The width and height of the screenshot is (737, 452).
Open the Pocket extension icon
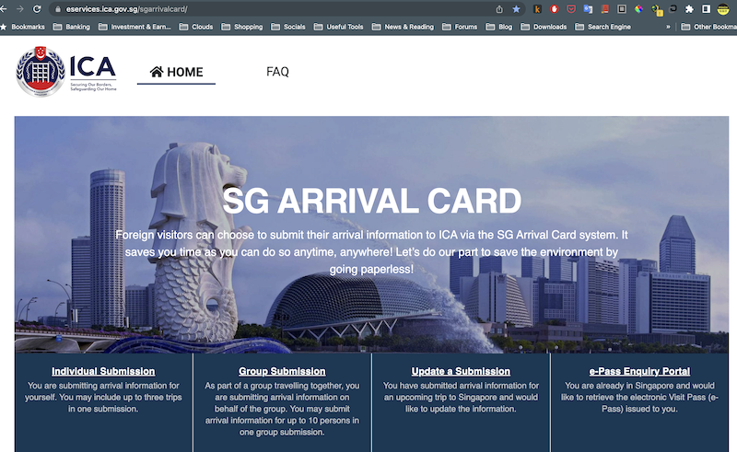coord(571,8)
